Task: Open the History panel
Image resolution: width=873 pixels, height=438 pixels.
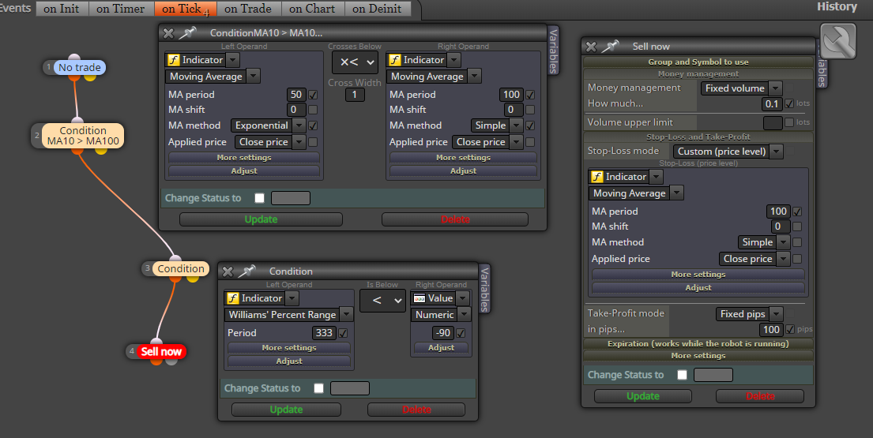Action: [837, 6]
